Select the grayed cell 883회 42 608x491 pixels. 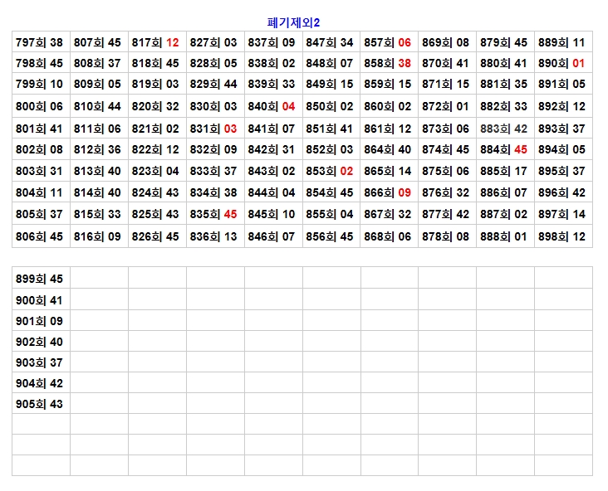tap(504, 129)
